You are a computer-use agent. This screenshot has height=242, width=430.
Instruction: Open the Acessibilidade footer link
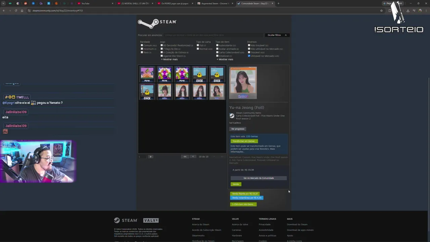coord(266,230)
